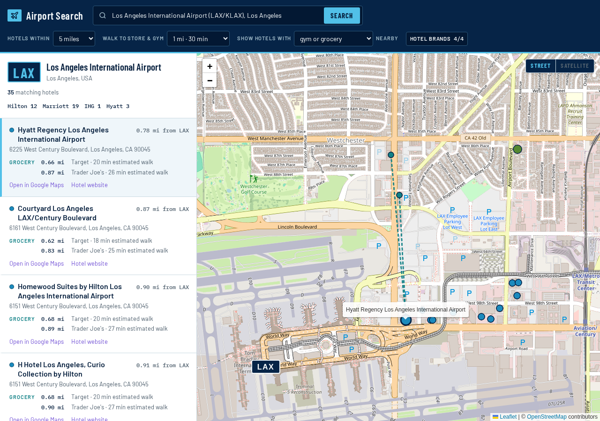Switch map to Satellite view
Image resolution: width=600 pixels, height=421 pixels.
(575, 66)
